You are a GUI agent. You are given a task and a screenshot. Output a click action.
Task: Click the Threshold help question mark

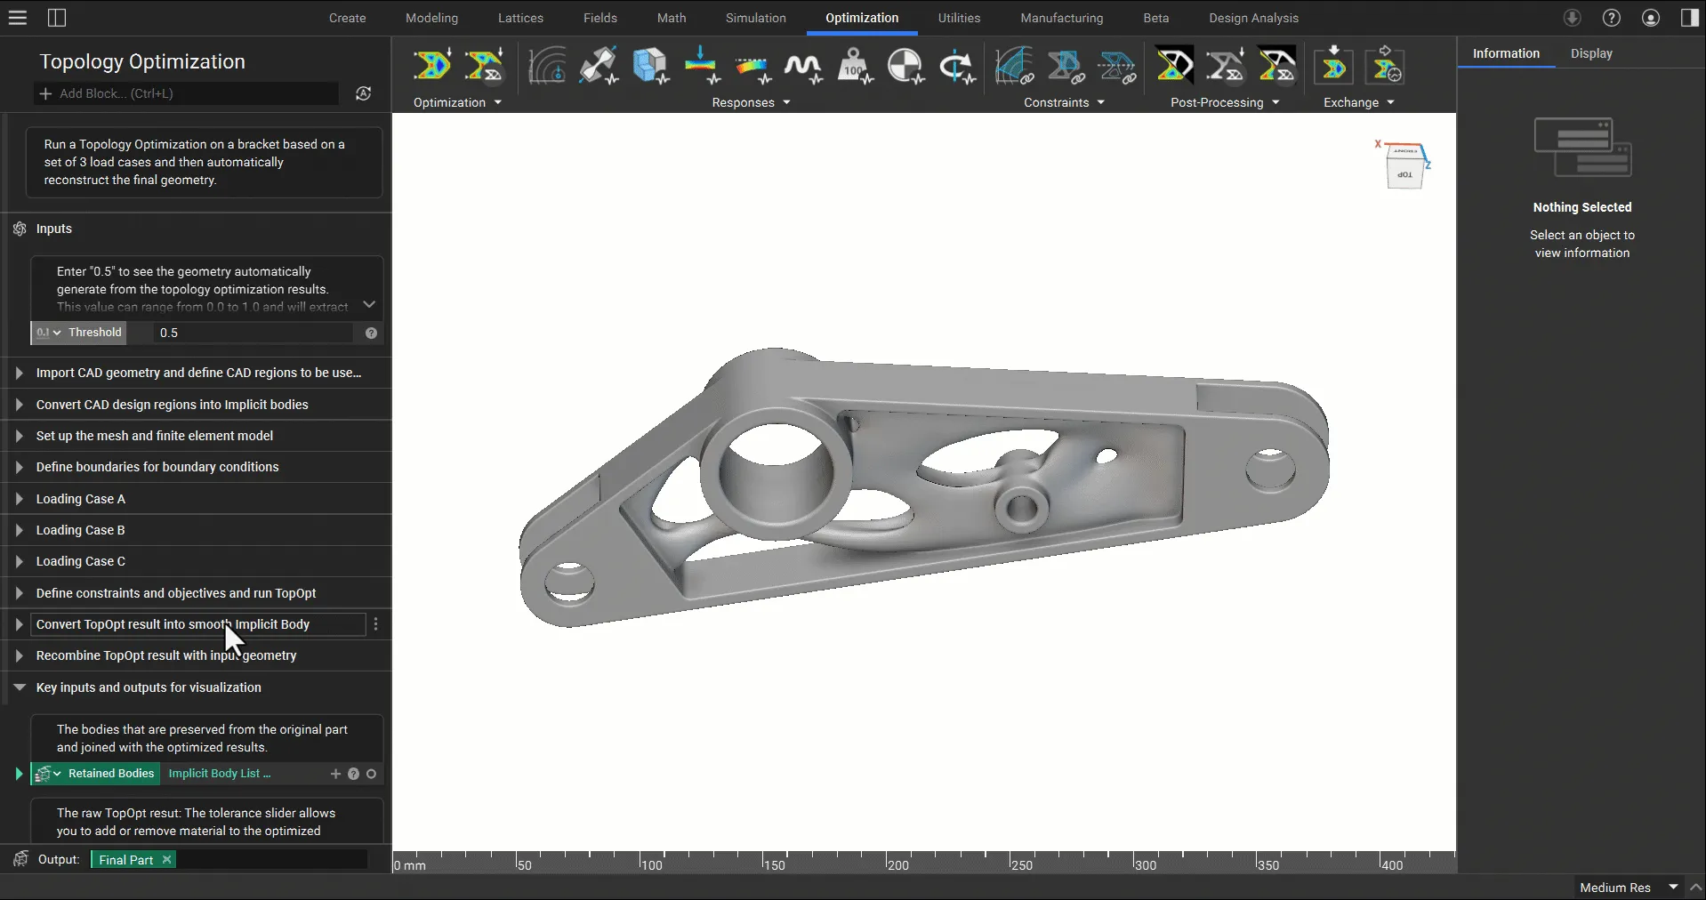[x=371, y=333]
